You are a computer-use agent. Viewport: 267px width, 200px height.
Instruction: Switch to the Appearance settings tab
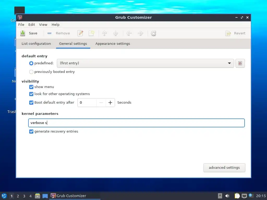coord(113,44)
